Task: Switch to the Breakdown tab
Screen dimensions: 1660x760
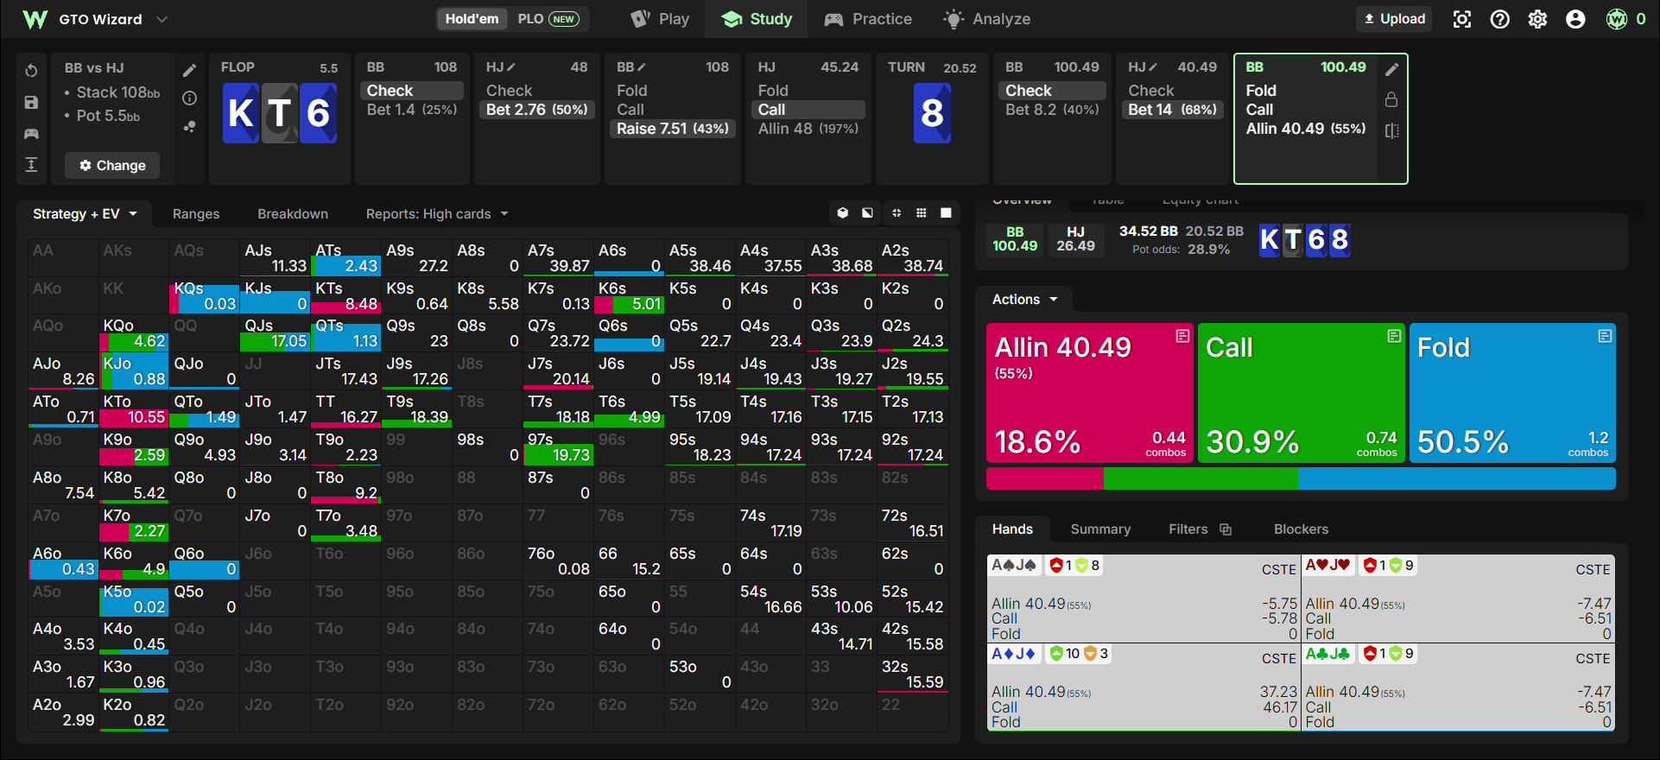Action: click(x=293, y=214)
